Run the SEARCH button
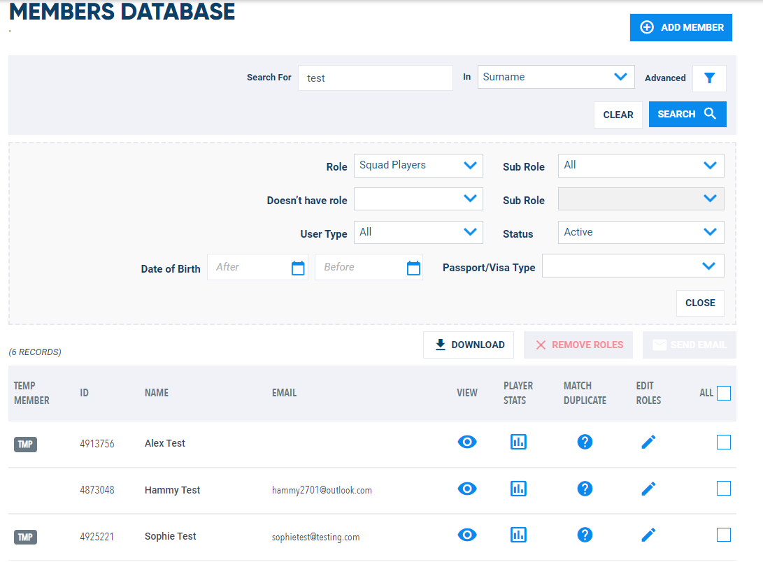 [687, 114]
